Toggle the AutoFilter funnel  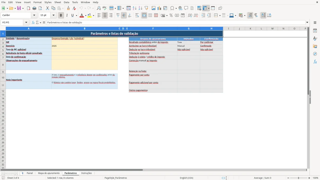click(146, 8)
